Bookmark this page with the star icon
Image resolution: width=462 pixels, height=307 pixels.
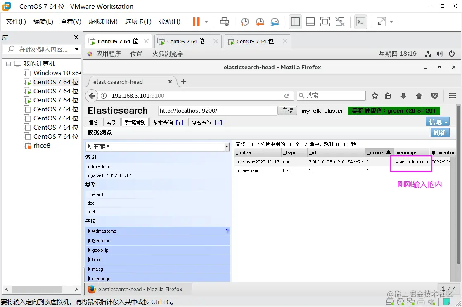pos(374,96)
